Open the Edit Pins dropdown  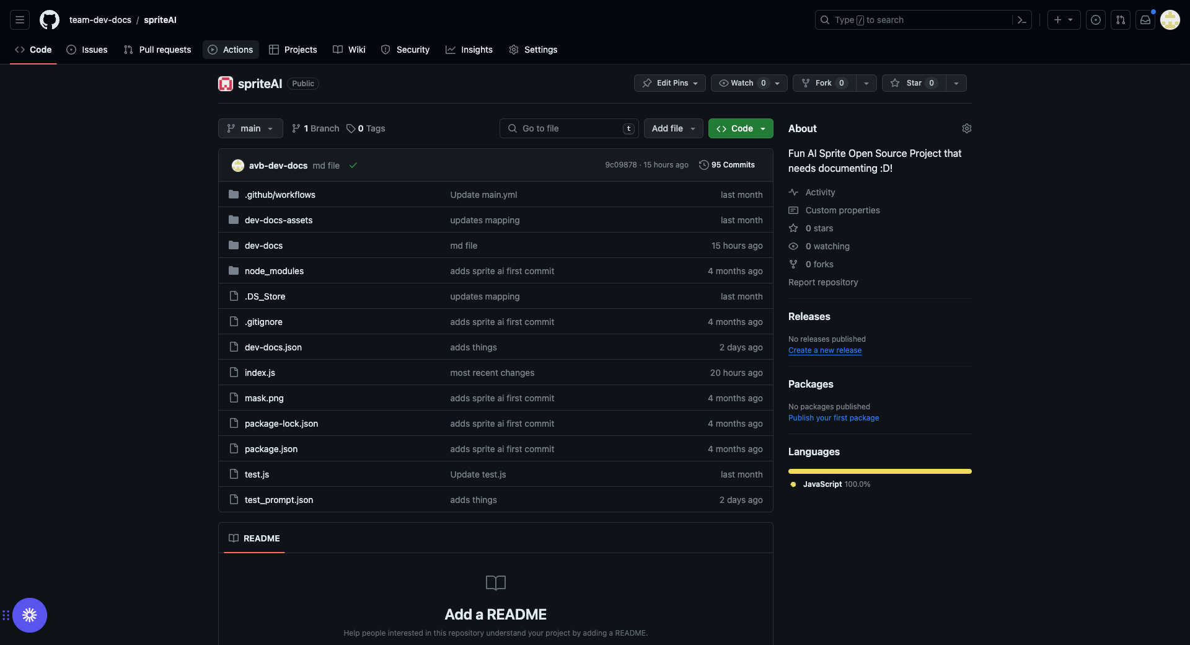pyautogui.click(x=669, y=83)
